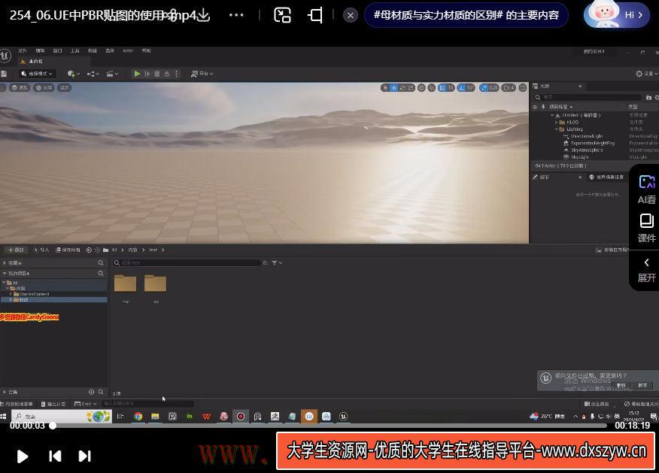Toggle the outliner visibility eye column
The width and height of the screenshot is (659, 473).
tap(535, 107)
